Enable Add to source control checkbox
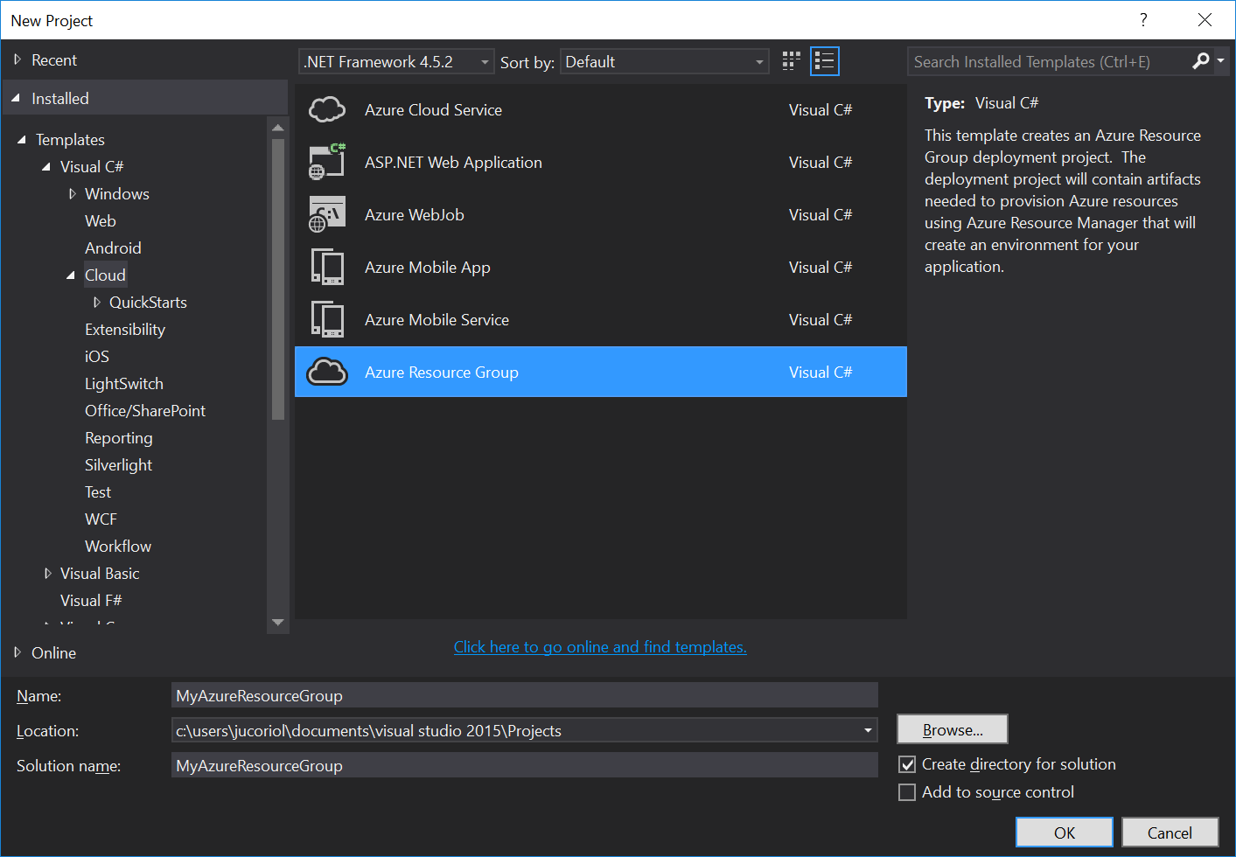The image size is (1236, 857). (907, 792)
